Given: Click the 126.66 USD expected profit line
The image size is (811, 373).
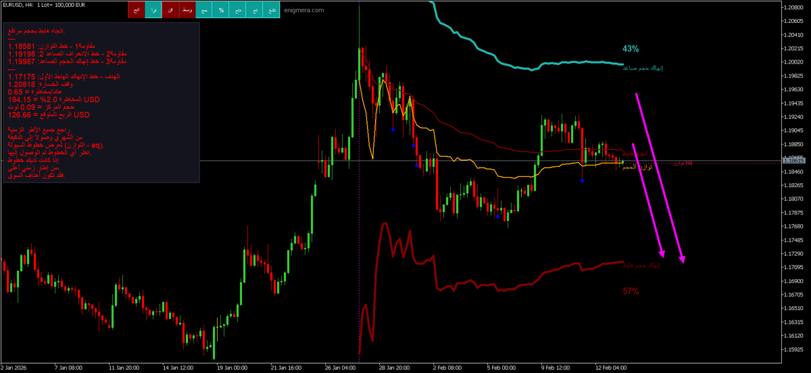Looking at the screenshot, I should tap(49, 114).
